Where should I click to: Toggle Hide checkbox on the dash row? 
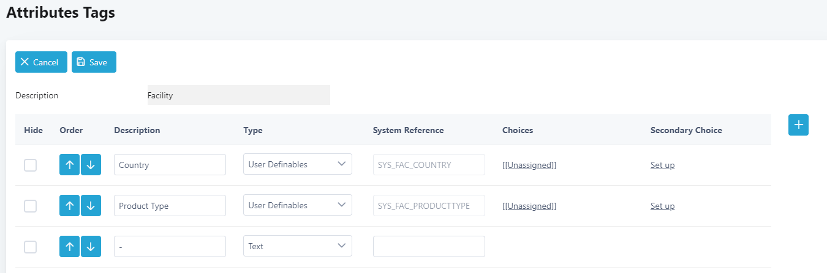click(30, 247)
